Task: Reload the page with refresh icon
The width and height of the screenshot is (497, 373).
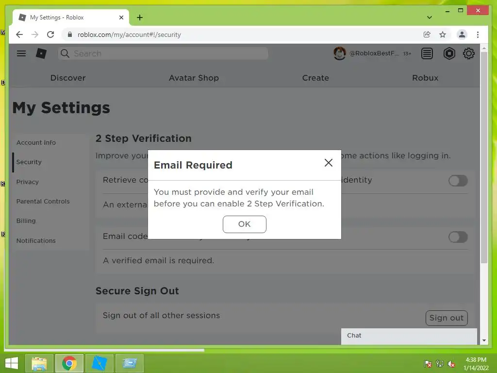Action: (x=50, y=34)
